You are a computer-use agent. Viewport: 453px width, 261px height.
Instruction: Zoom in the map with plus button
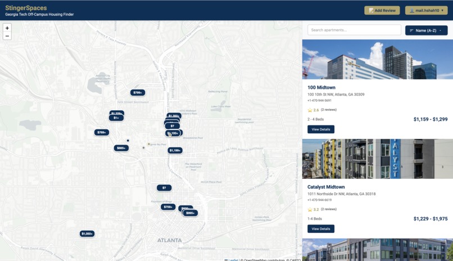[x=7, y=28]
